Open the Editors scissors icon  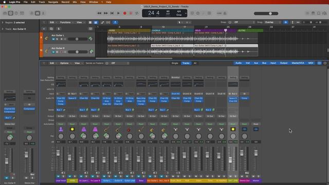43,13
